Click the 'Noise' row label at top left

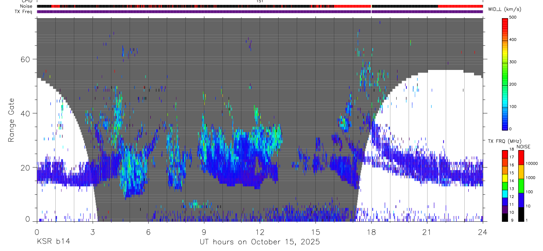(x=26, y=6)
